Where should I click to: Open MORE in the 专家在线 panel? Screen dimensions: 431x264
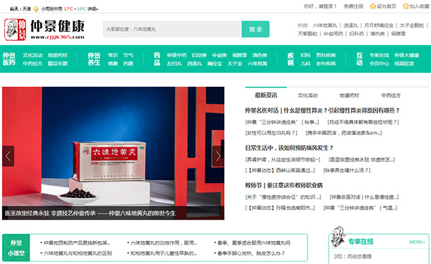[417, 242]
